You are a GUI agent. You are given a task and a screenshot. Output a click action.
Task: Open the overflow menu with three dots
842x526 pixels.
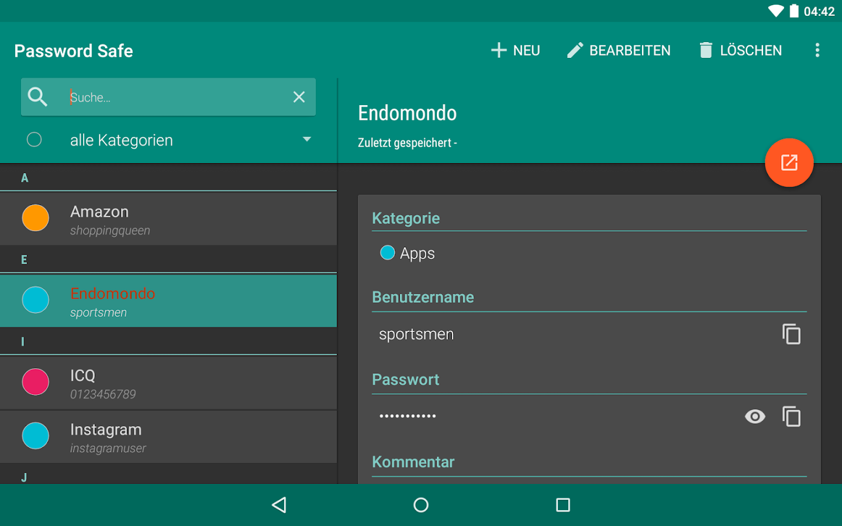click(x=817, y=50)
